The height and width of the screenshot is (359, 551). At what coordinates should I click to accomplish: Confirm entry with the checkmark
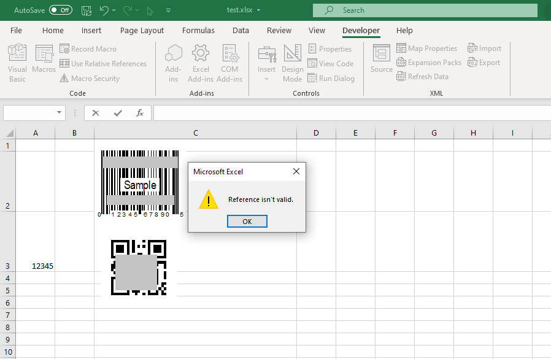click(118, 113)
